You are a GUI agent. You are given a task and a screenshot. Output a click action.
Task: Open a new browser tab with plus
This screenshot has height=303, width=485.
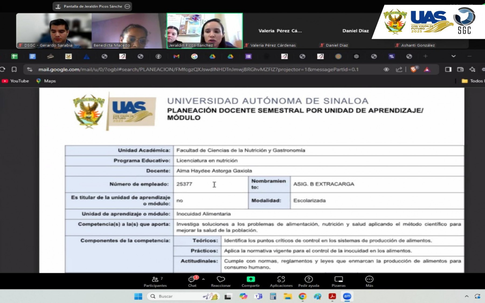425,56
